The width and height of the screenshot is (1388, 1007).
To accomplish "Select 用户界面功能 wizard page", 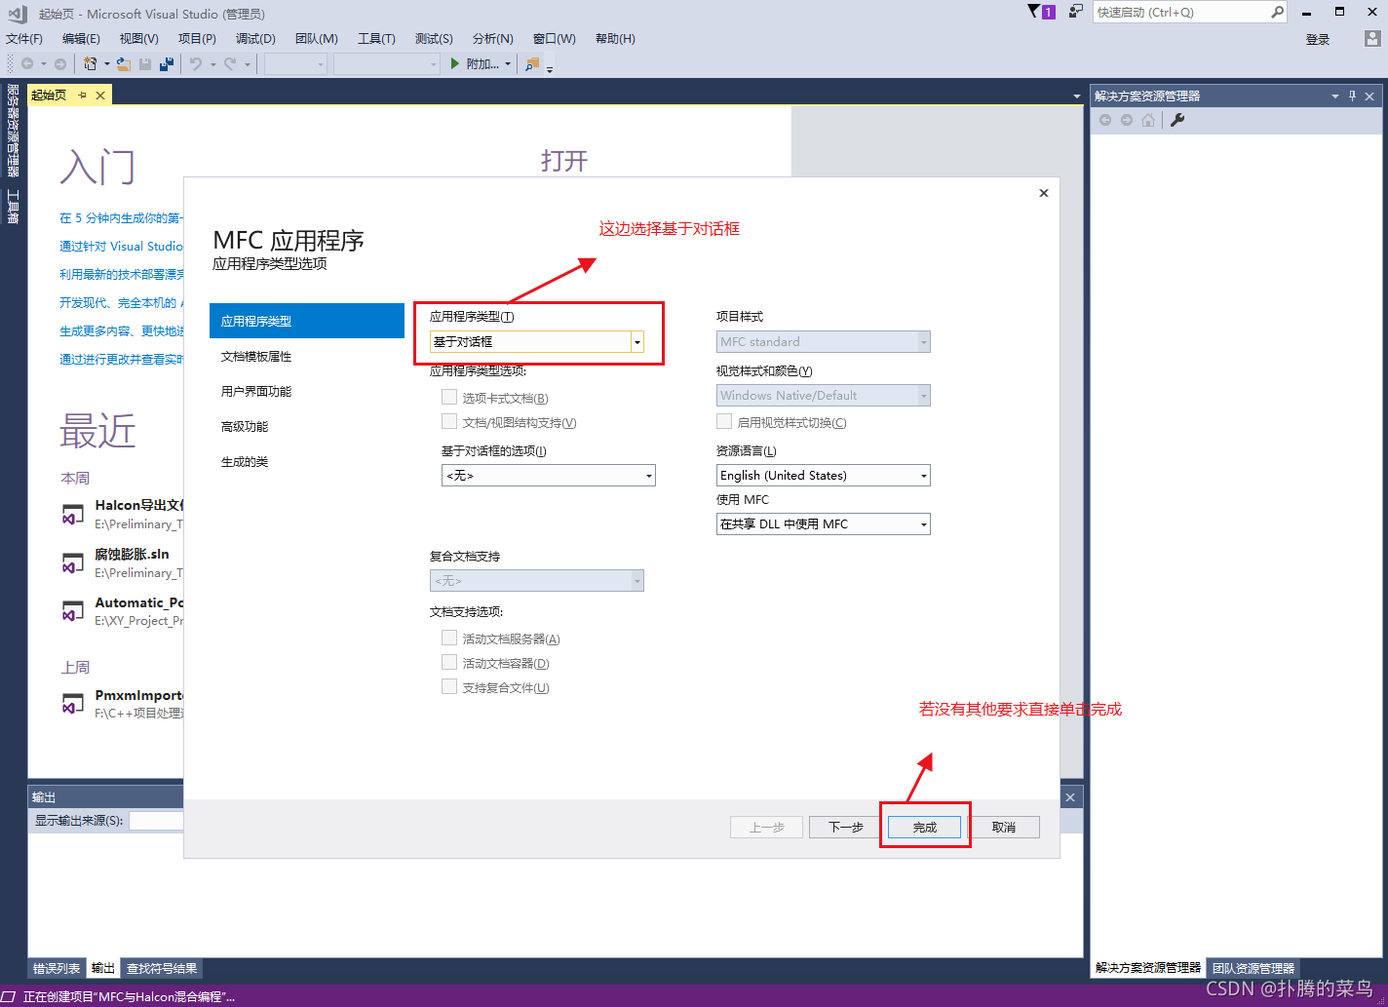I will pos(307,392).
